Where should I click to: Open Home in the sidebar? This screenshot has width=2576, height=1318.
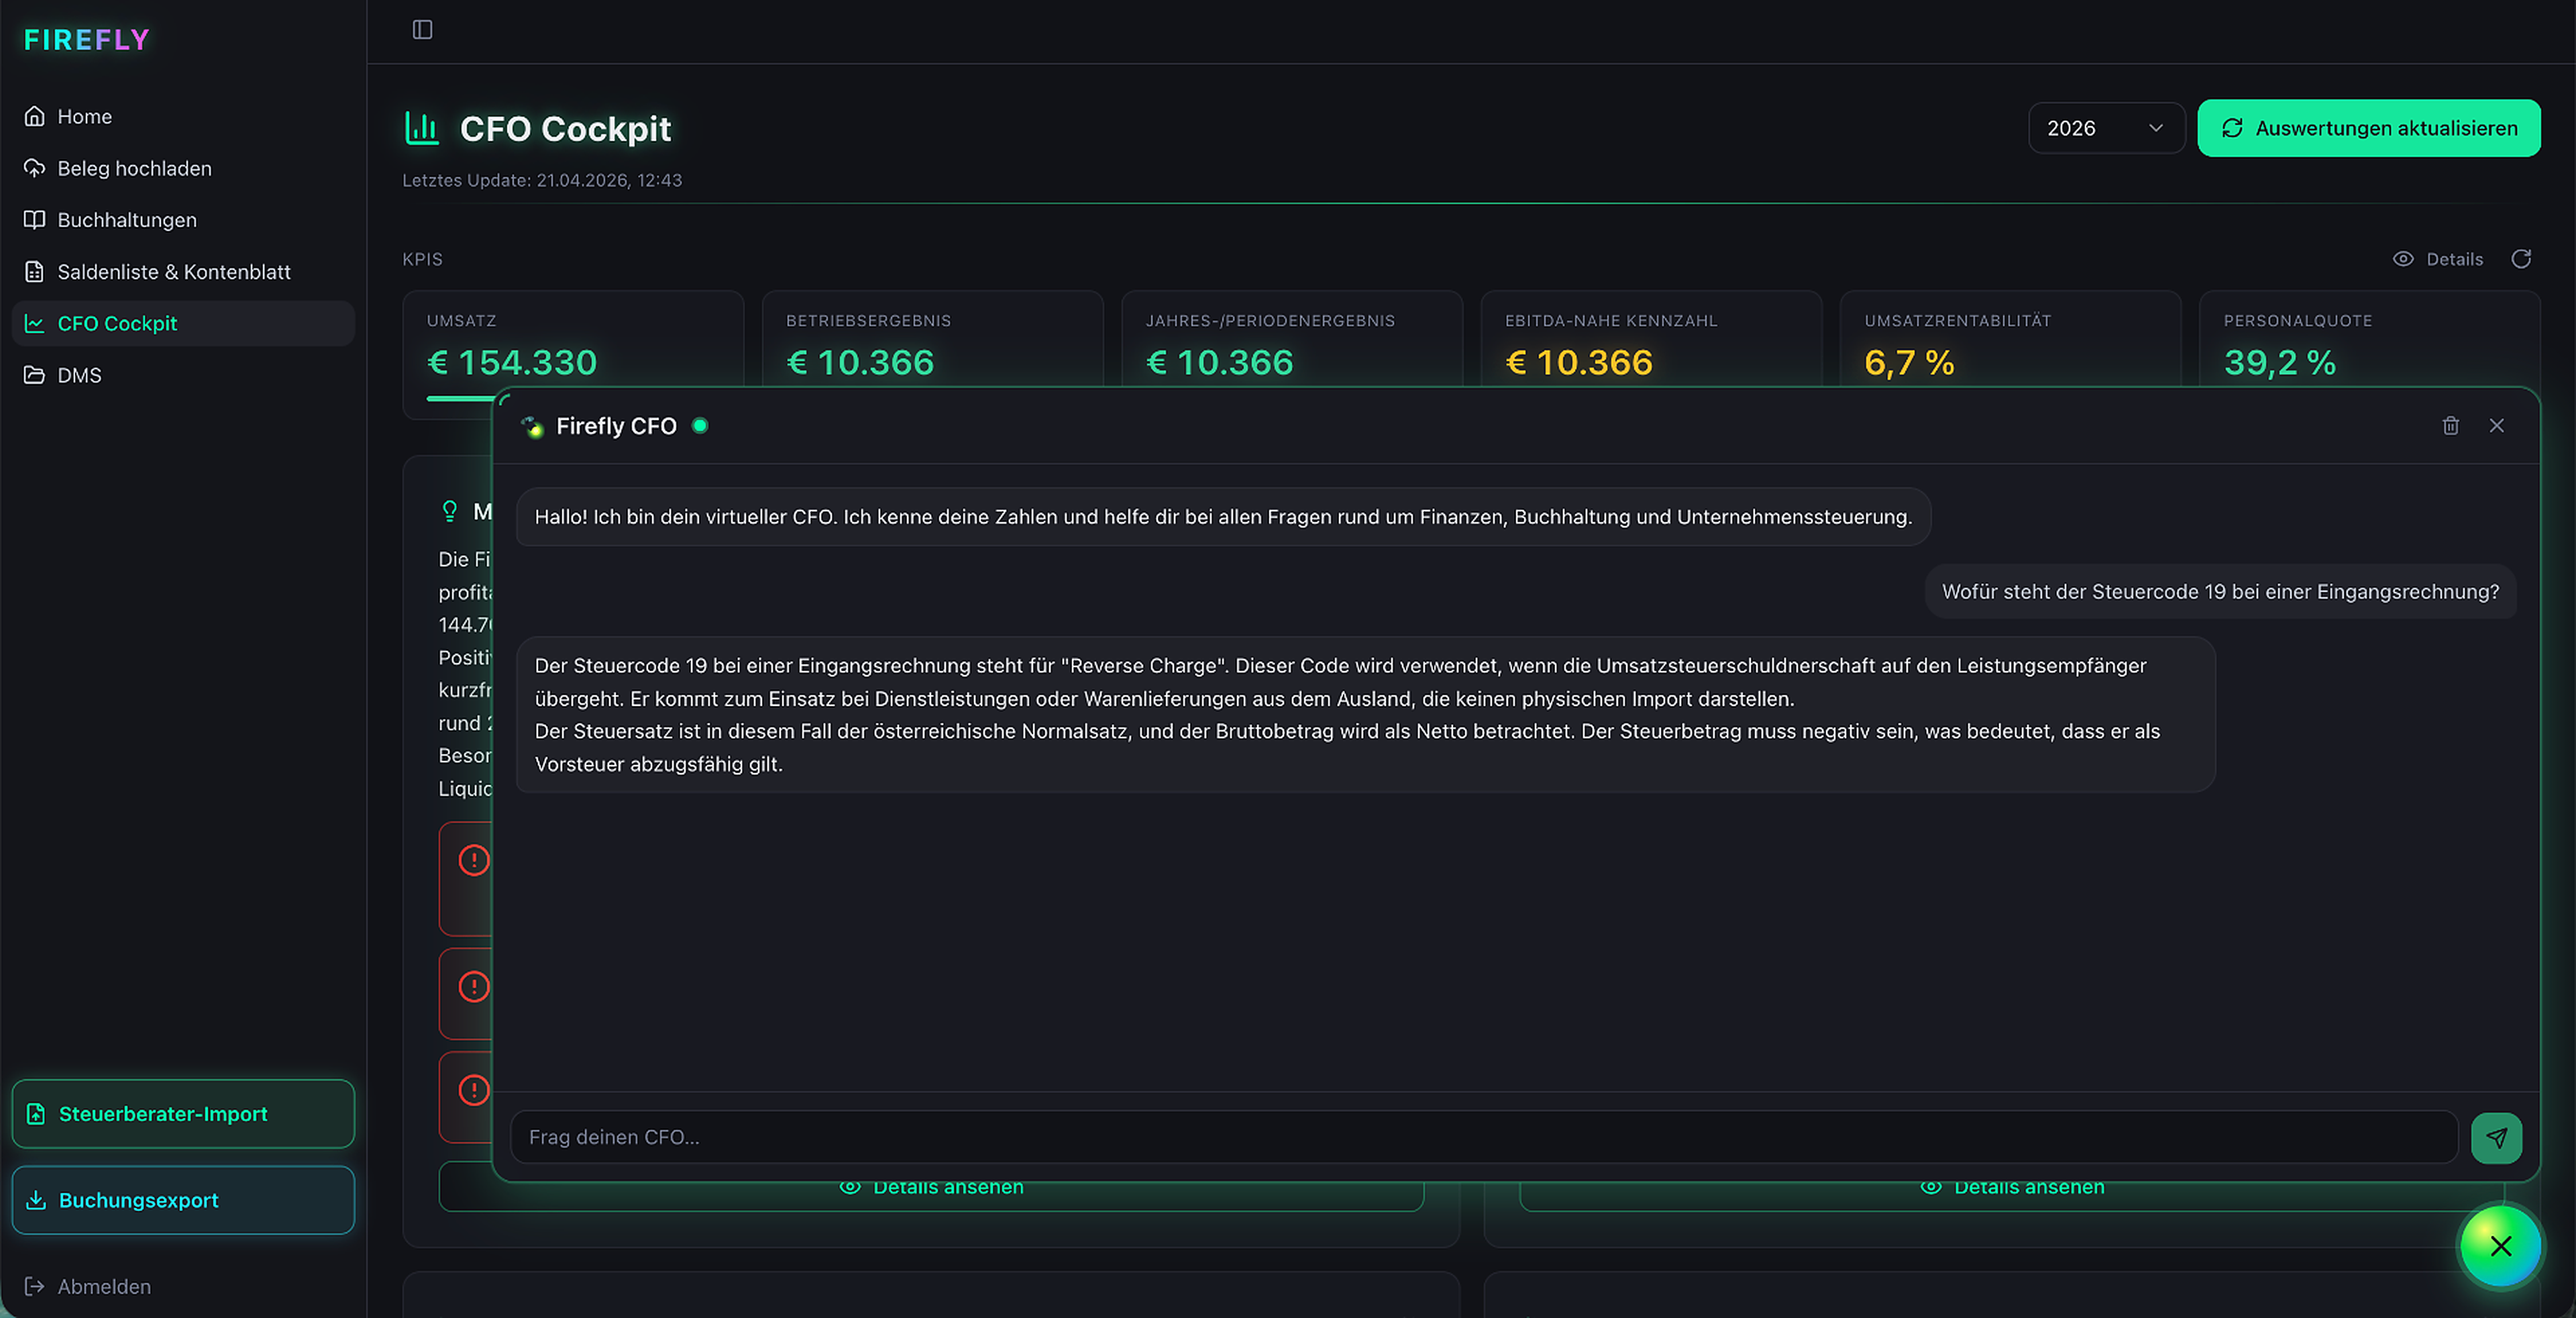[183, 116]
